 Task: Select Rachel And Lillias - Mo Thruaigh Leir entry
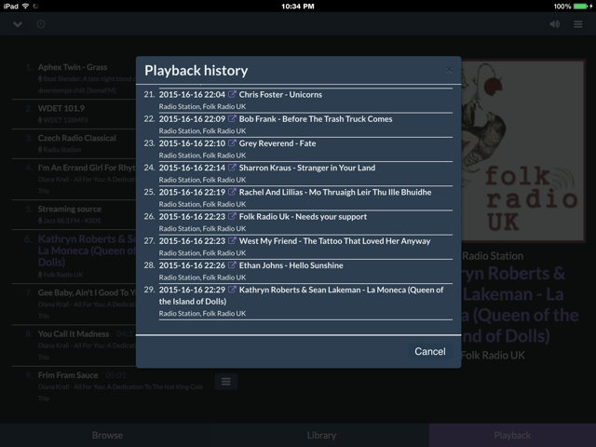[x=335, y=192]
